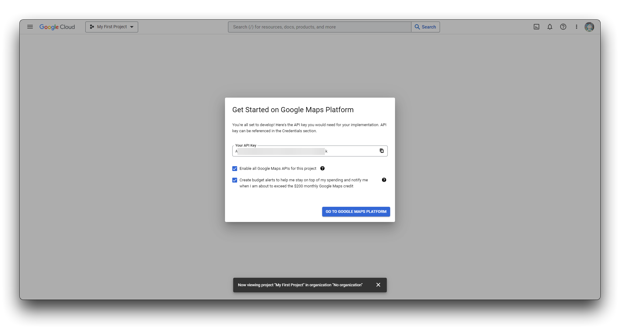
Task: Open the three-dot settings menu
Action: (x=577, y=27)
